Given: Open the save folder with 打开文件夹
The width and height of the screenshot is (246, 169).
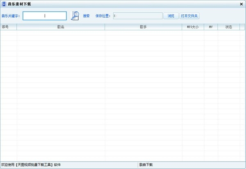Looking at the screenshot, I should [189, 16].
